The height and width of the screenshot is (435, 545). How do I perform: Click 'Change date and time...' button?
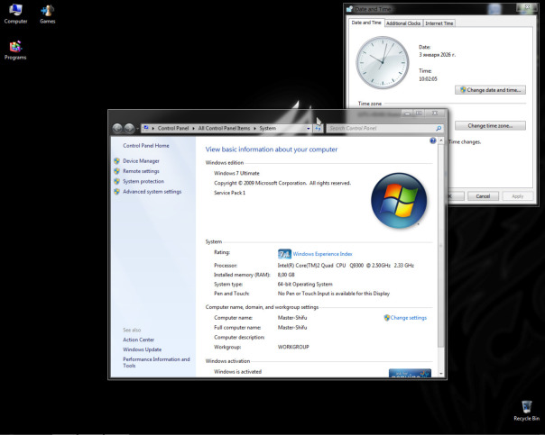(490, 90)
